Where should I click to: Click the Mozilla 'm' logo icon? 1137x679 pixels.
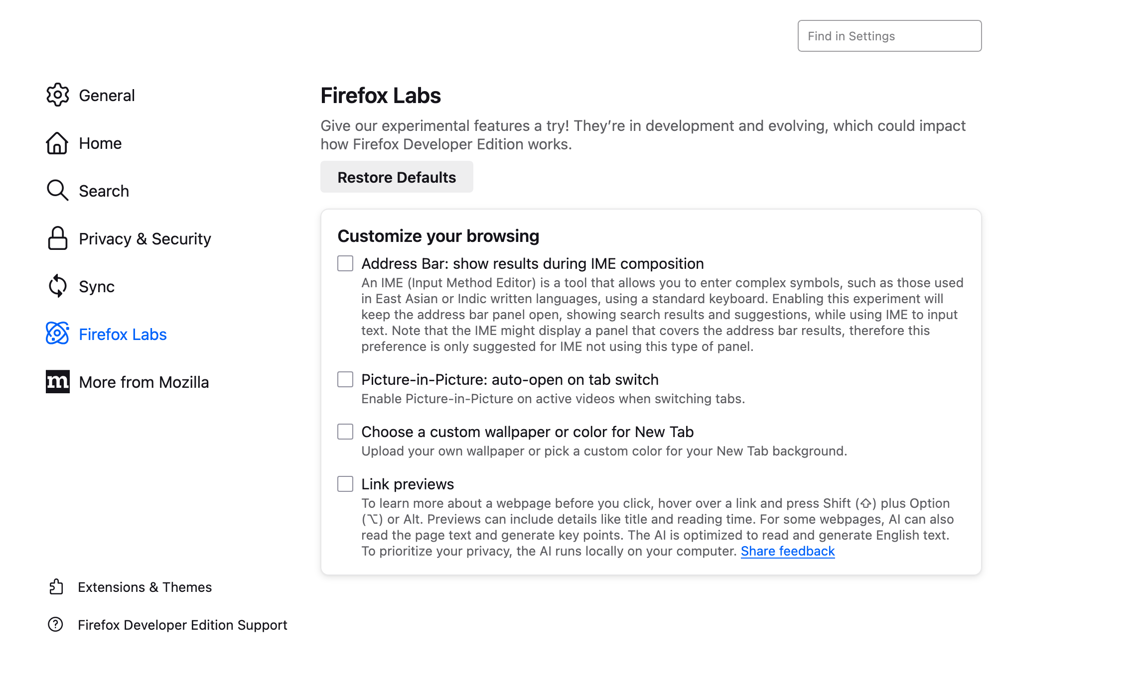point(58,382)
